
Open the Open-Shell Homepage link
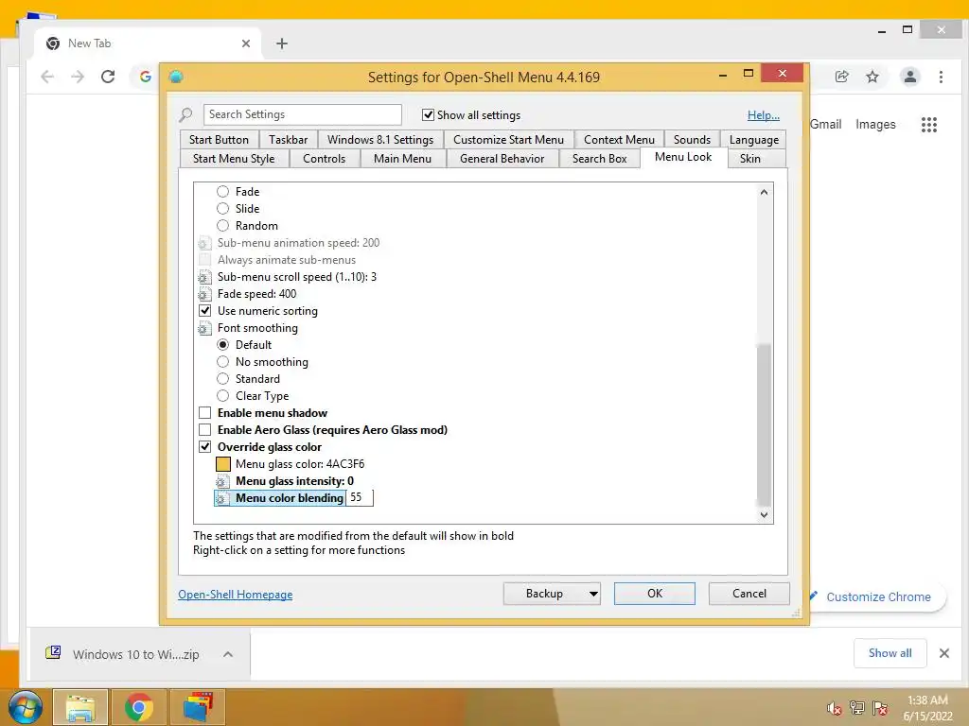click(236, 595)
